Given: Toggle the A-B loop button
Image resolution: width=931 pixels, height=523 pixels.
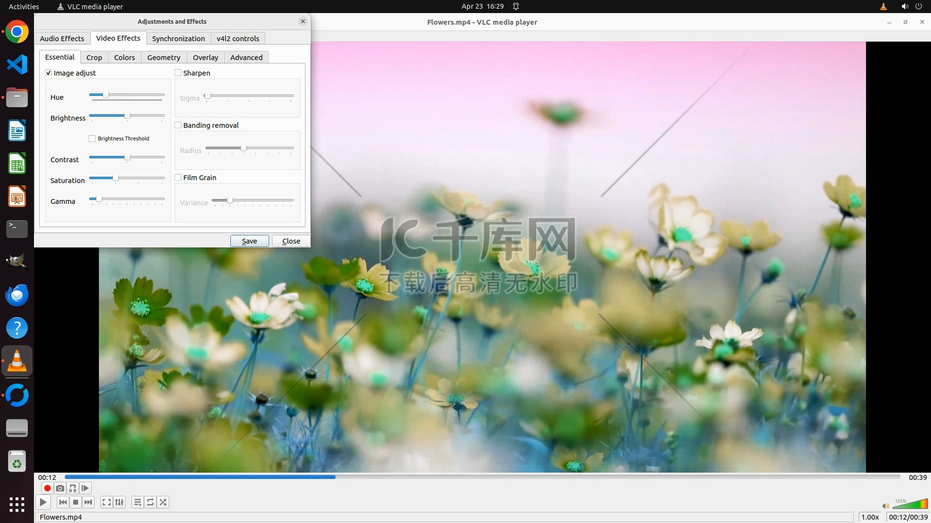Looking at the screenshot, I should (73, 488).
